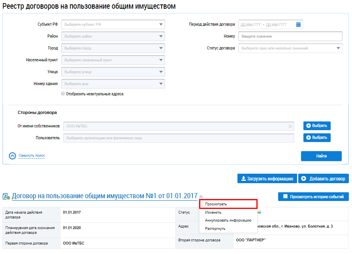Open the Город dropdown
Viewport: 352px width, 254px height.
(x=113, y=48)
